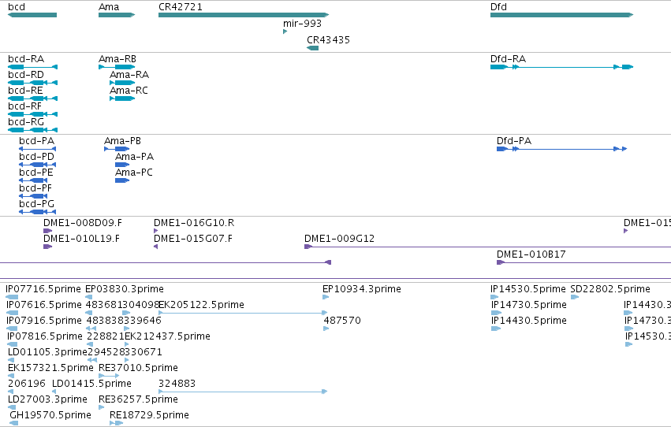Select DME1-015G07.F feature label

pos(193,239)
